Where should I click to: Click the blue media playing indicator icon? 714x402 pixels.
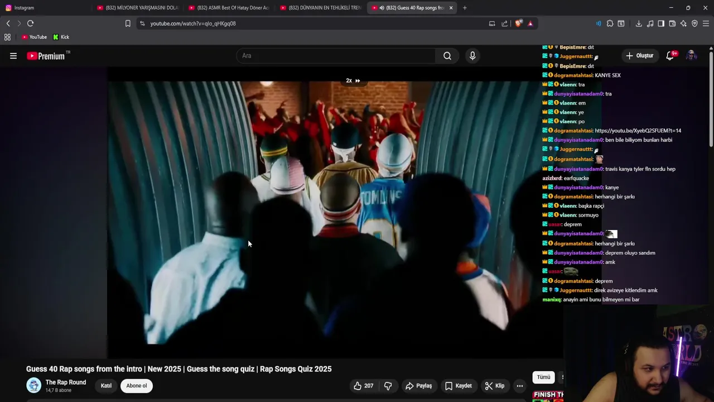point(599,23)
